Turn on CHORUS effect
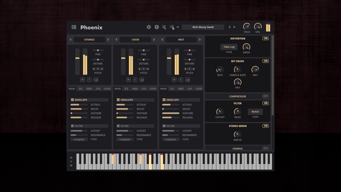This screenshot has height=192, width=341. [x=266, y=149]
